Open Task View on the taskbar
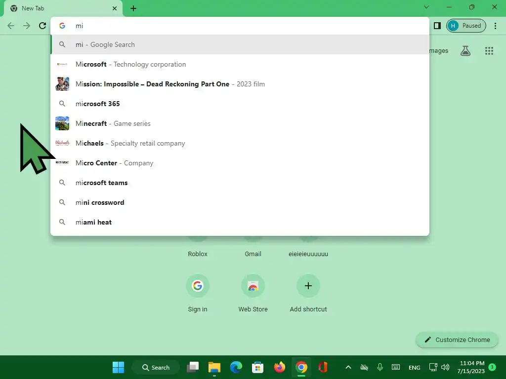The height and width of the screenshot is (379, 506). click(x=193, y=367)
